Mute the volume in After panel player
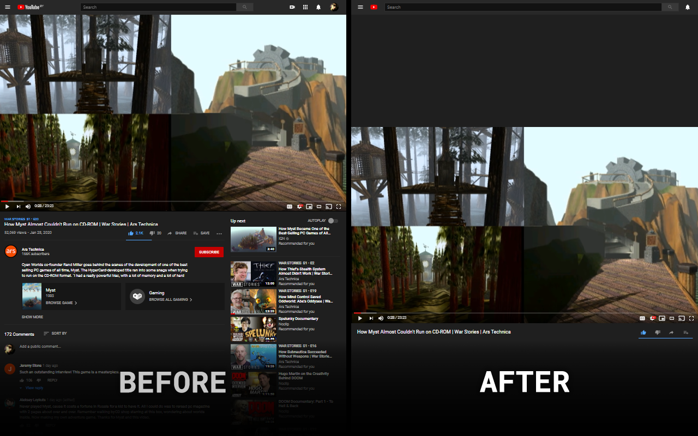Screen dimensions: 698x436 click(x=381, y=318)
